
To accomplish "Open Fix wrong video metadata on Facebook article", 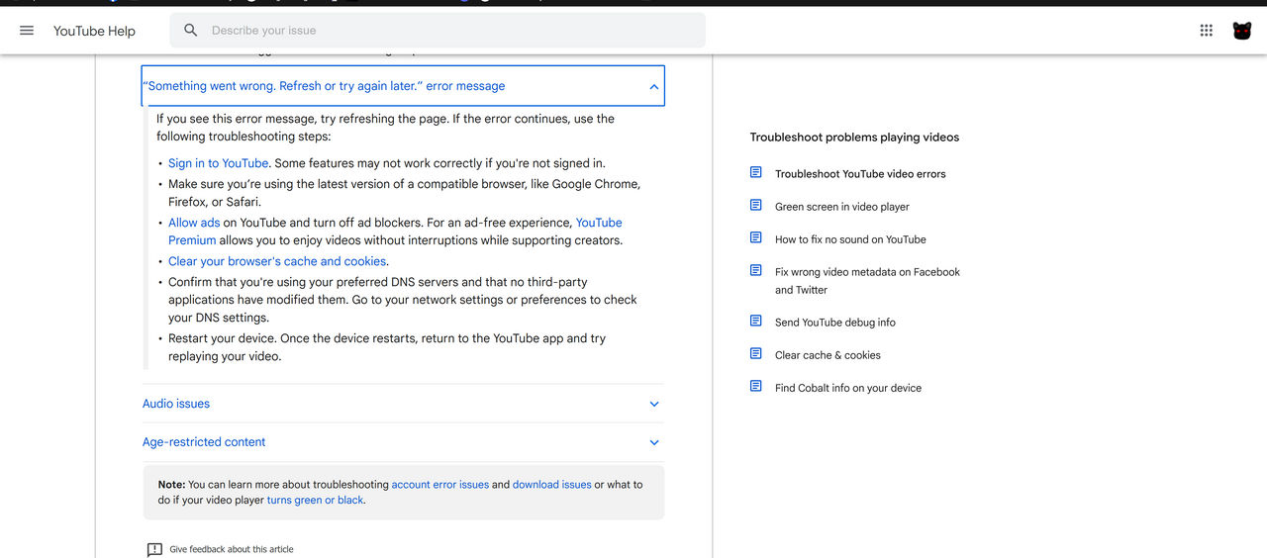I will tap(867, 281).
